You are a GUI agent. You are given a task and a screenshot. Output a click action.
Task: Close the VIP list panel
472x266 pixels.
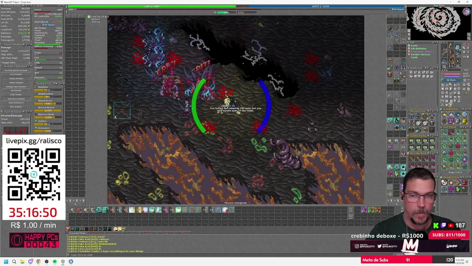point(438,42)
